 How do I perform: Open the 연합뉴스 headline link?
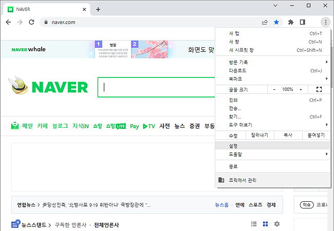97,205
